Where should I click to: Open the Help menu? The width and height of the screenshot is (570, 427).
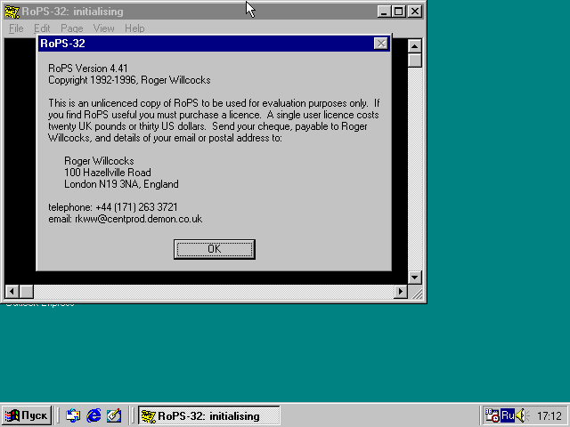134,28
